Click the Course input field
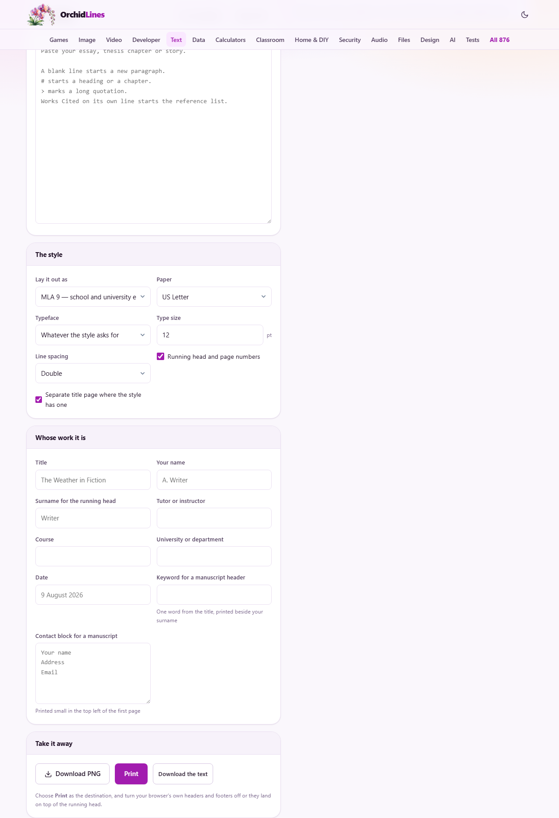This screenshot has height=818, width=559. (x=93, y=556)
